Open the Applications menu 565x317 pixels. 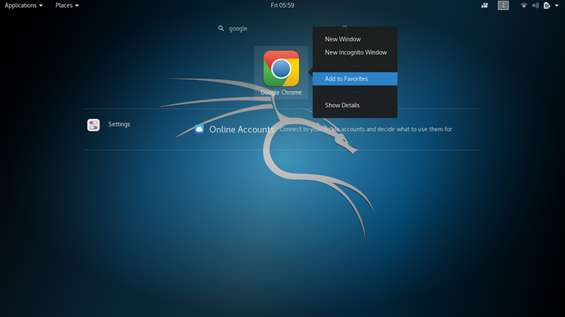coord(24,5)
